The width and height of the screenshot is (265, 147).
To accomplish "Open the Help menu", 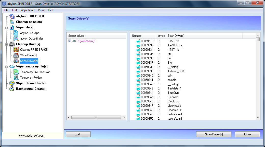I will point(51,10).
